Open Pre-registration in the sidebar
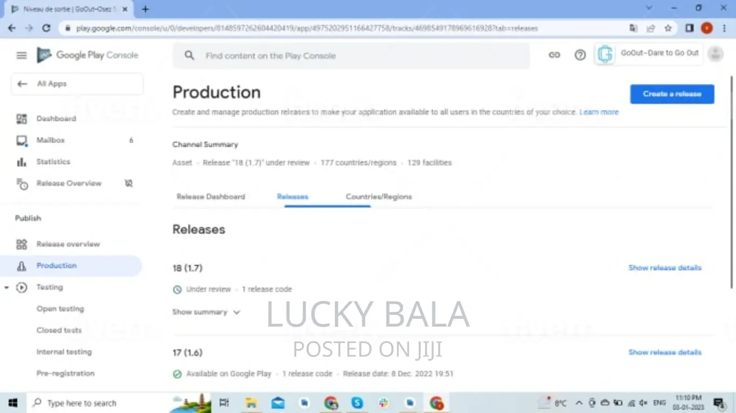 (65, 374)
